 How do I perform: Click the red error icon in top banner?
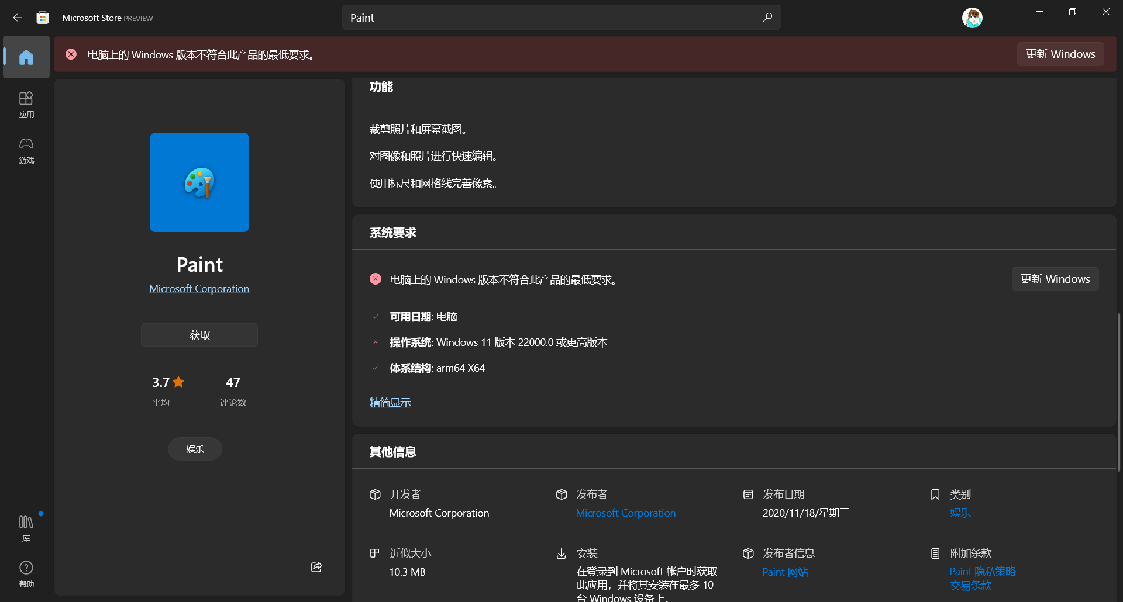coord(71,54)
